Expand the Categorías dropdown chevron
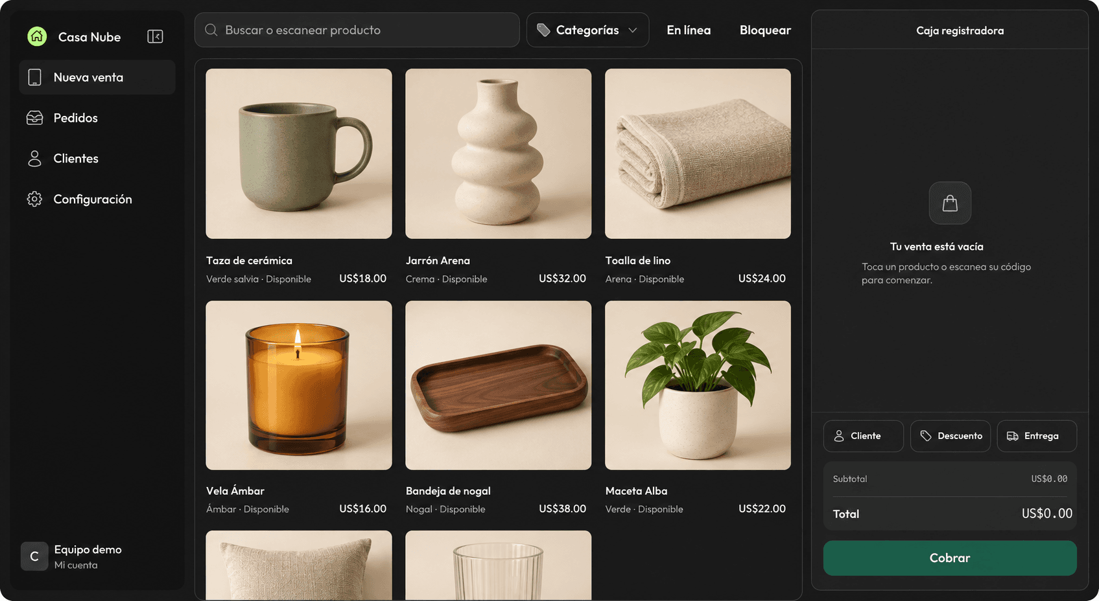1099x601 pixels. [x=633, y=30]
